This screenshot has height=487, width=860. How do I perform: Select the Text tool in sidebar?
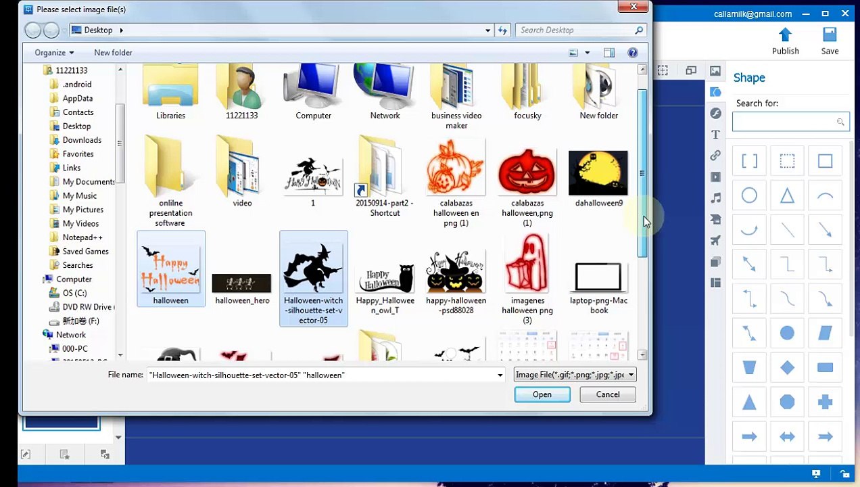[x=715, y=135]
